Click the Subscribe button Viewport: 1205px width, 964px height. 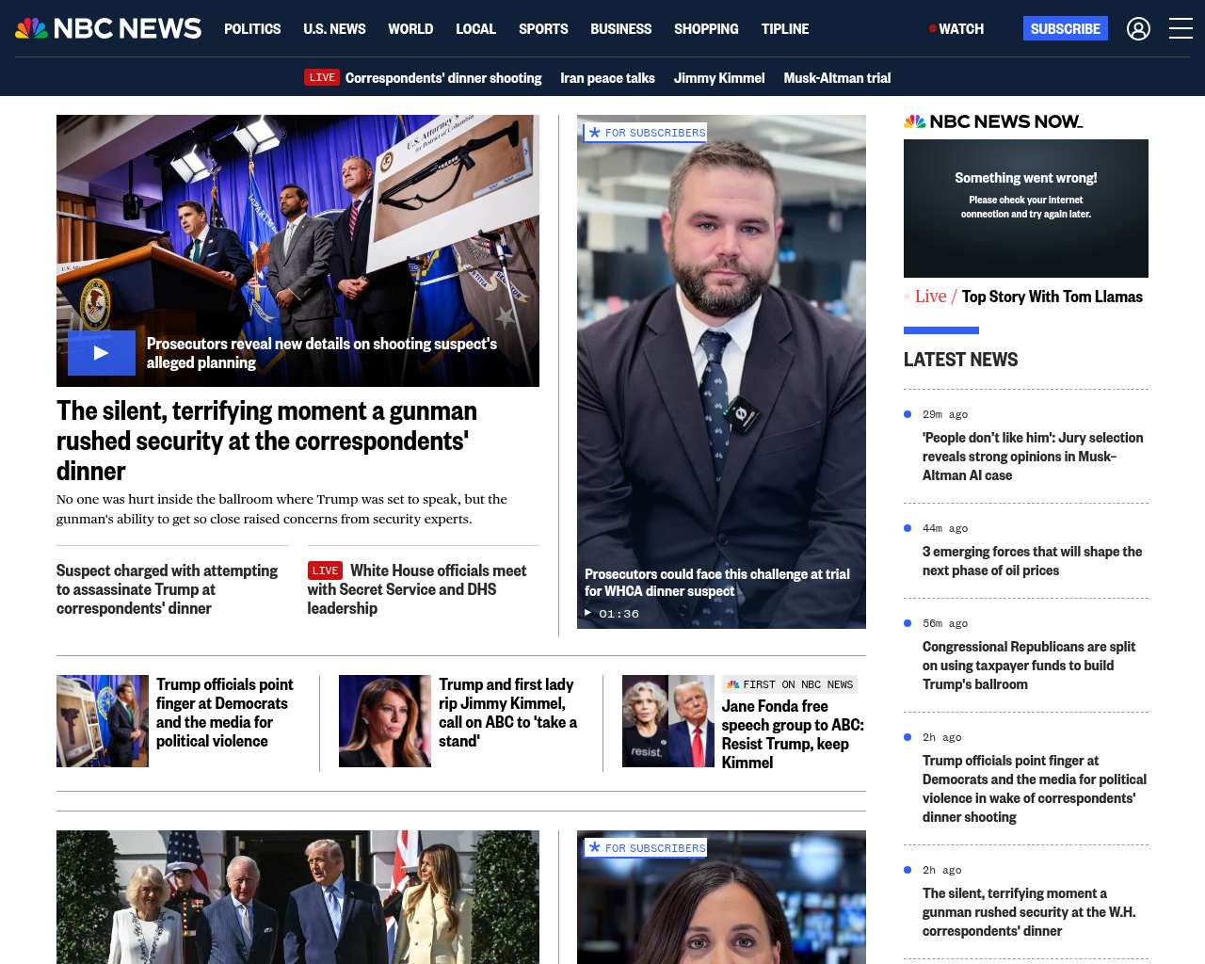(1066, 28)
